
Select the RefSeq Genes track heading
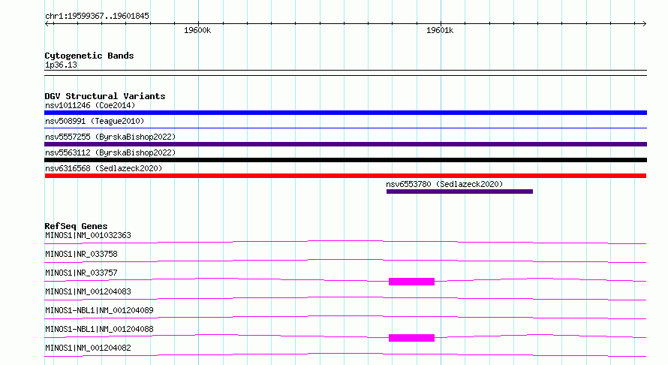pyautogui.click(x=76, y=226)
